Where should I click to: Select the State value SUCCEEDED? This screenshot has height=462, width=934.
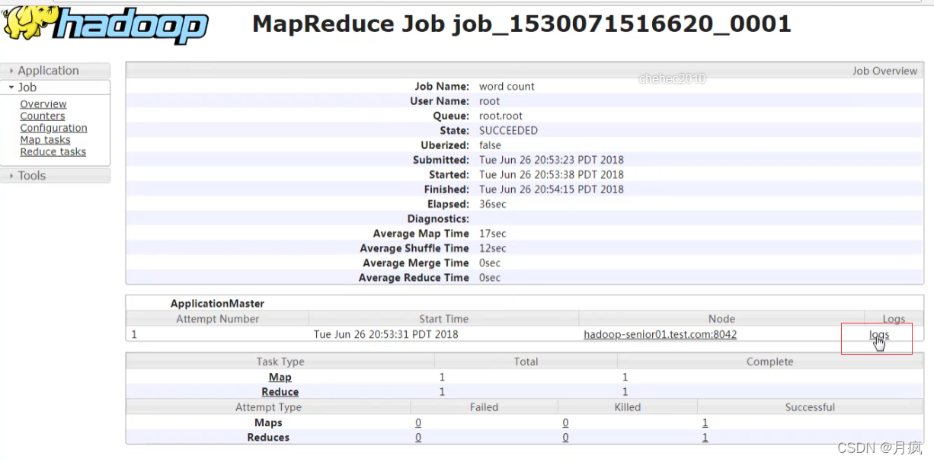point(508,131)
